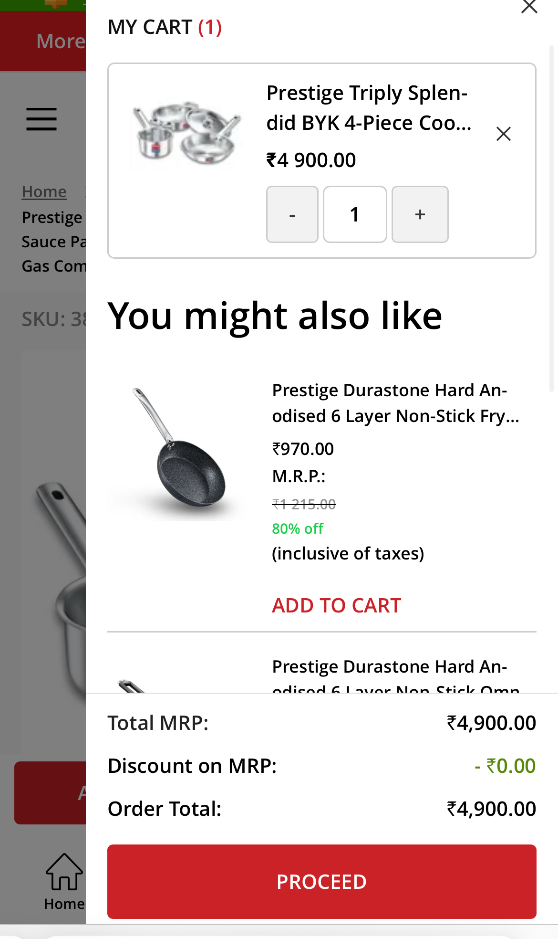Image resolution: width=558 pixels, height=939 pixels.
Task: Click the cart panel scrollbar
Action: click(551, 219)
